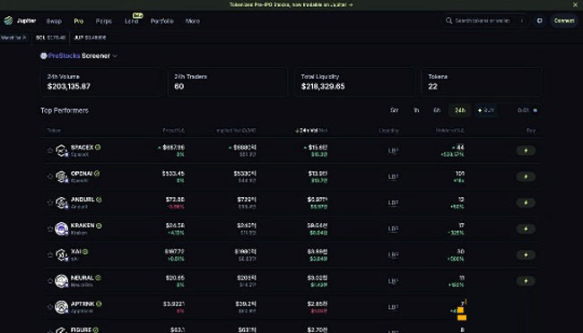Star KRAKEN to add to watchlist
The image size is (583, 333).
pos(50,228)
